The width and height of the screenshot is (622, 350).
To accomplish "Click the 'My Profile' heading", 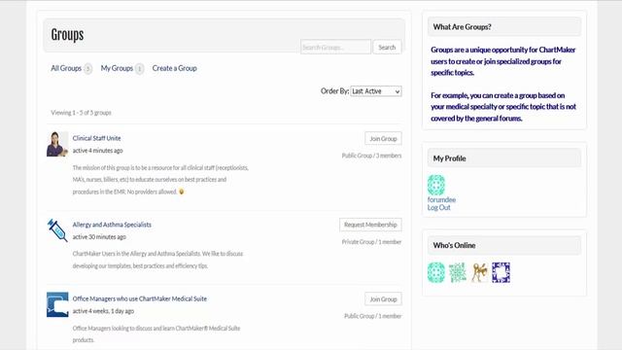I will [449, 158].
